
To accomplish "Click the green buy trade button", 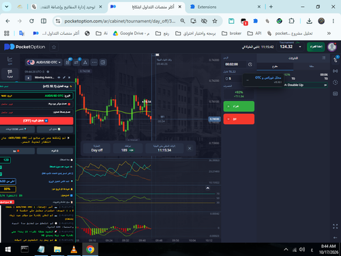I will pyautogui.click(x=239, y=106).
